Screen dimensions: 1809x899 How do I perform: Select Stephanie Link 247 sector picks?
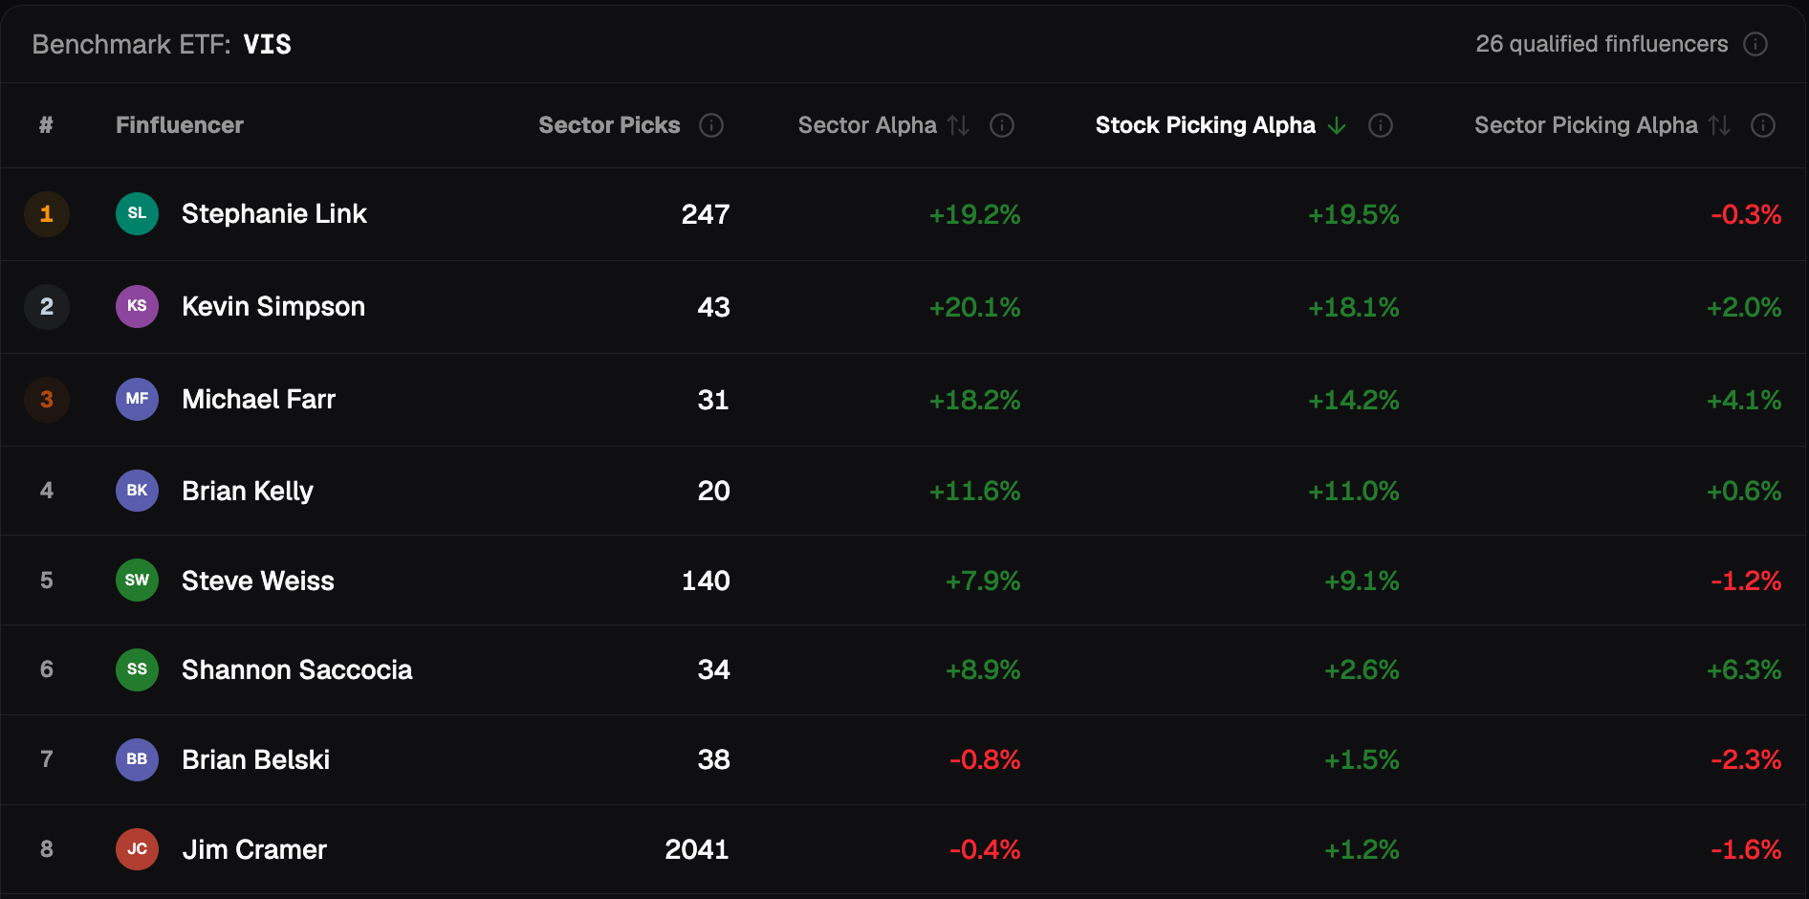pos(706,214)
